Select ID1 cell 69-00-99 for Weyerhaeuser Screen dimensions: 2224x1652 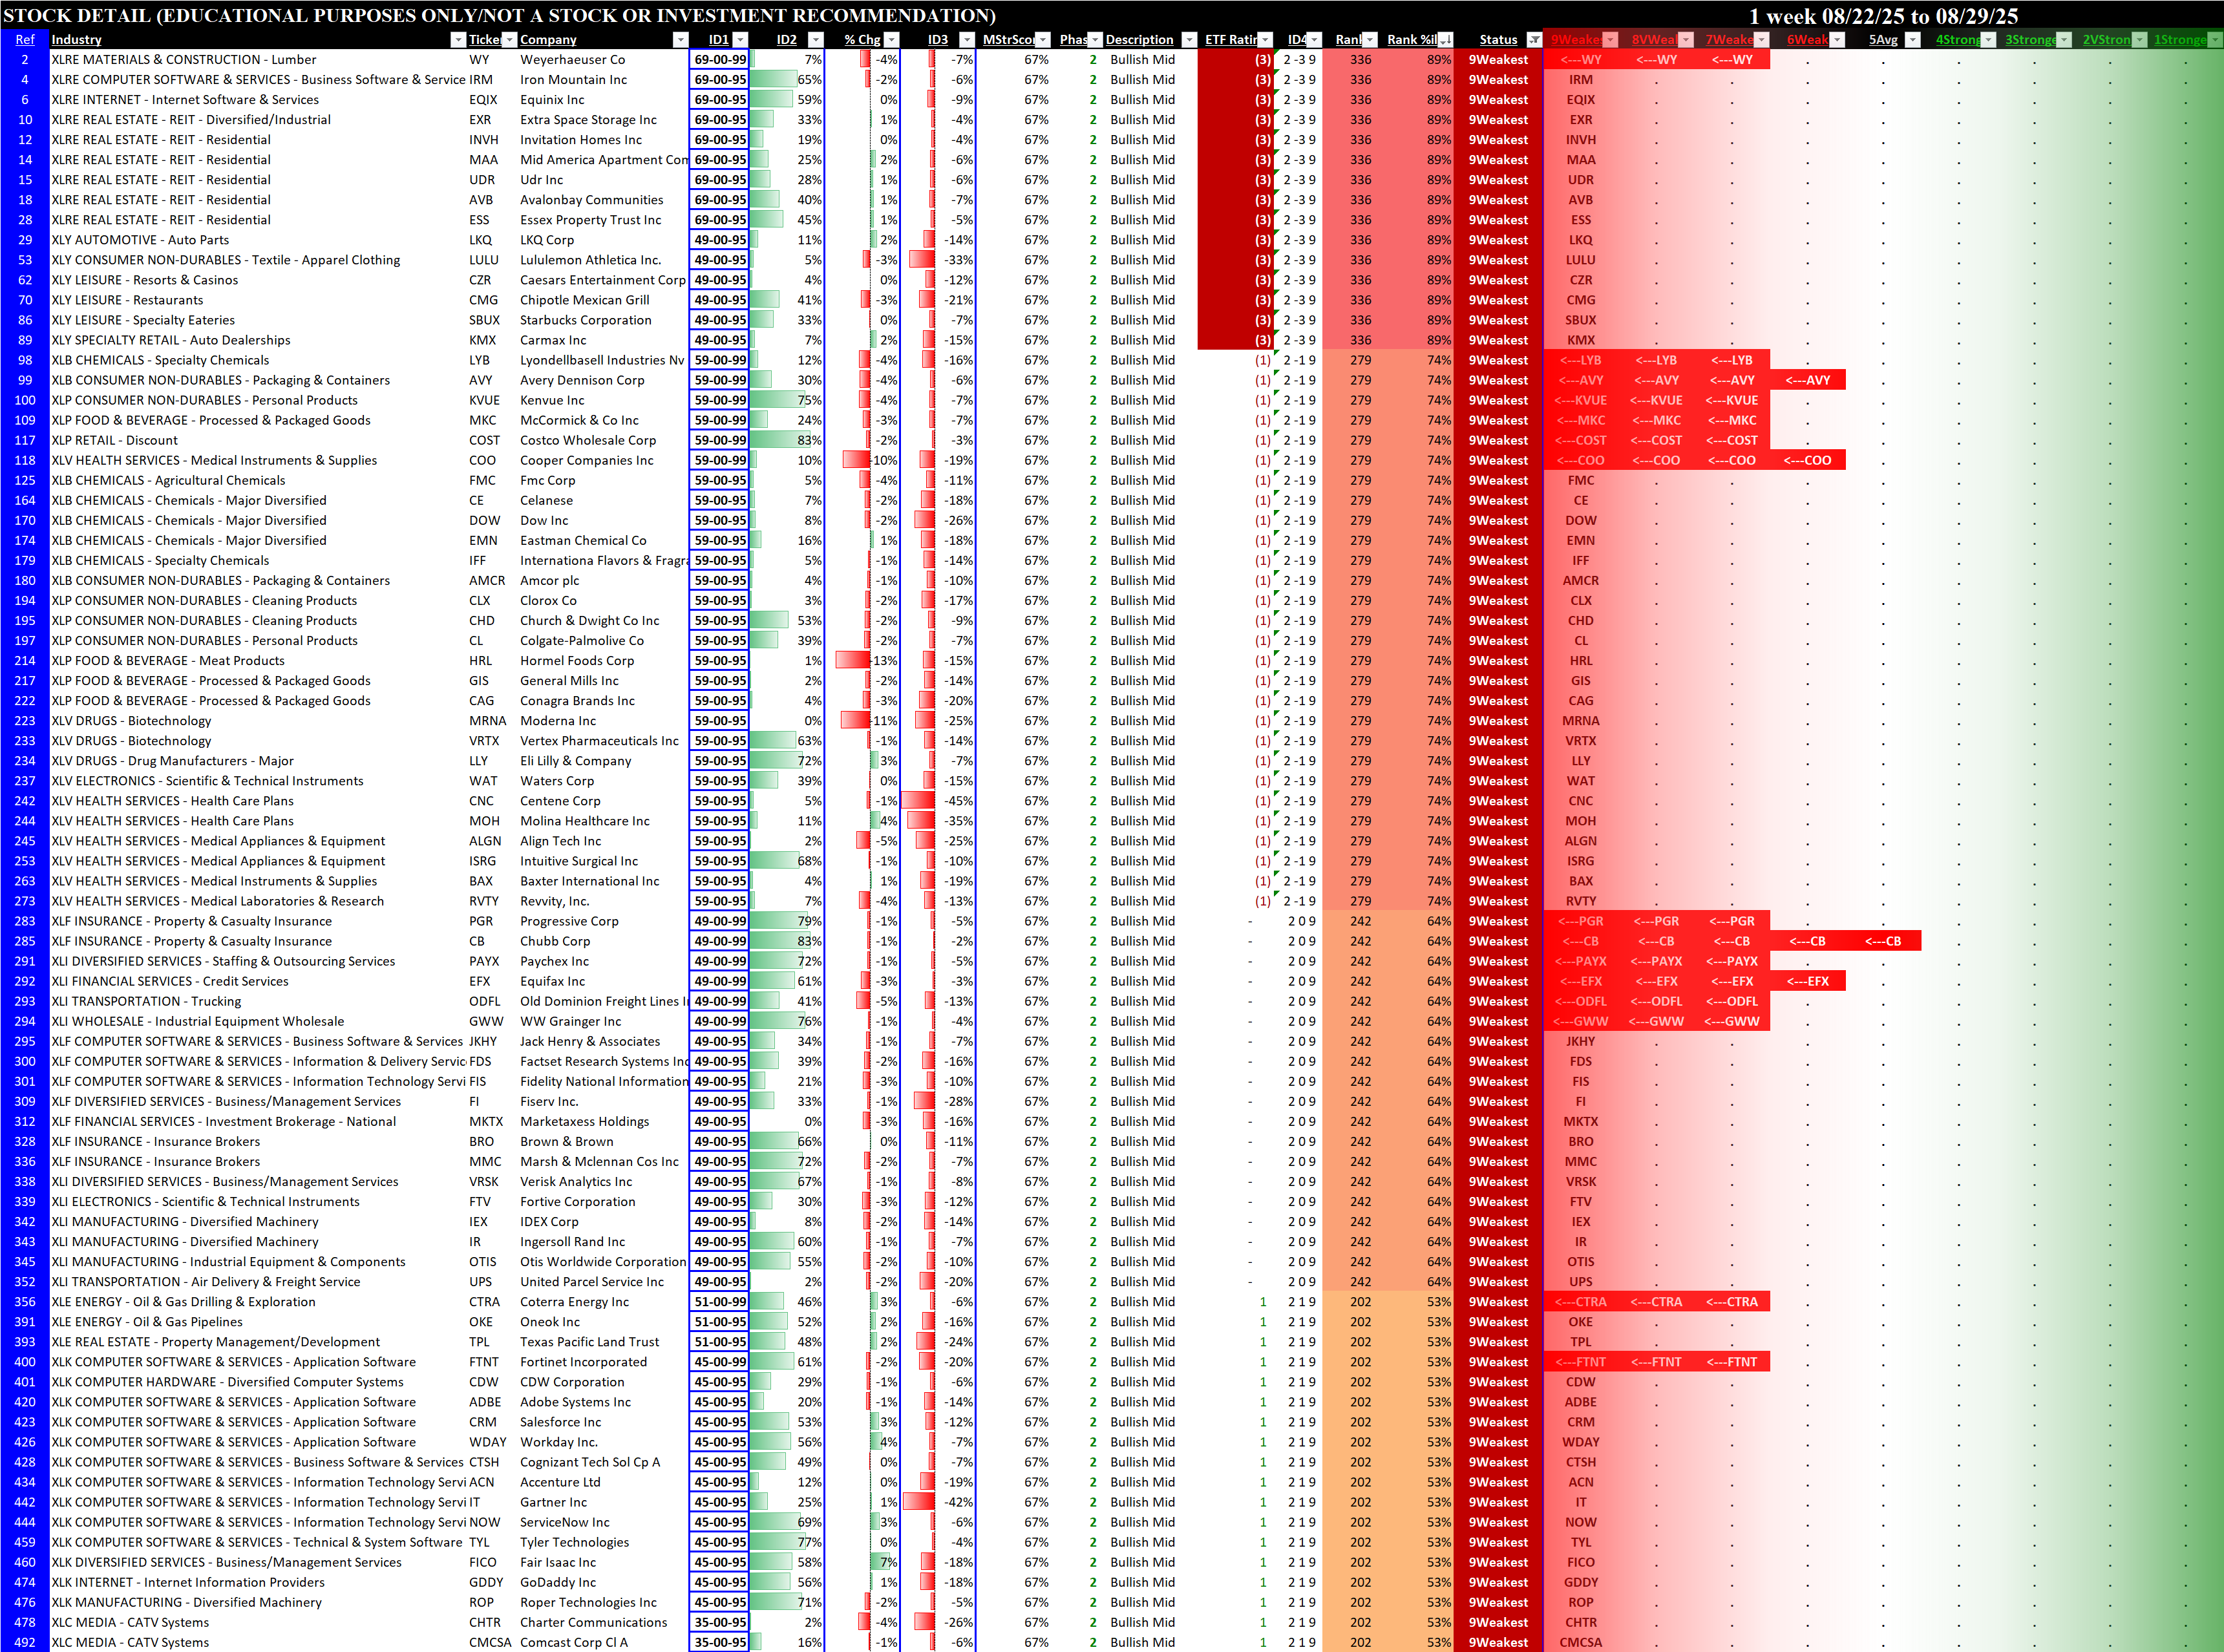coord(720,60)
